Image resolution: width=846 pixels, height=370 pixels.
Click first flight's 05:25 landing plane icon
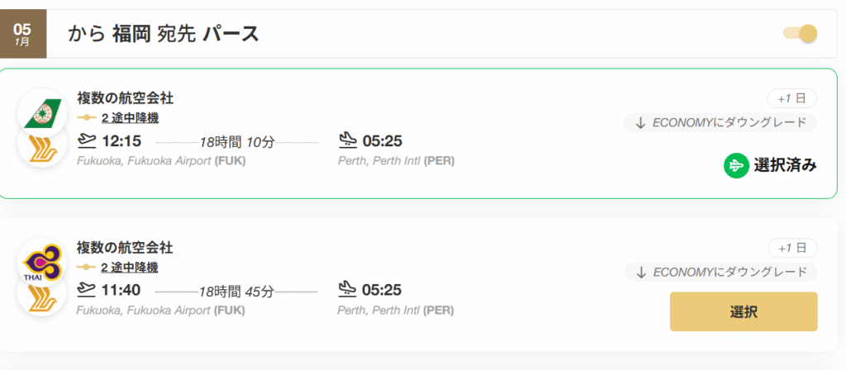point(348,140)
